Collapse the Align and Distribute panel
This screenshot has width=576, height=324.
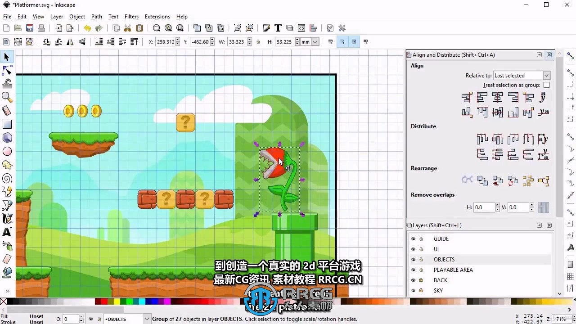(x=539, y=55)
